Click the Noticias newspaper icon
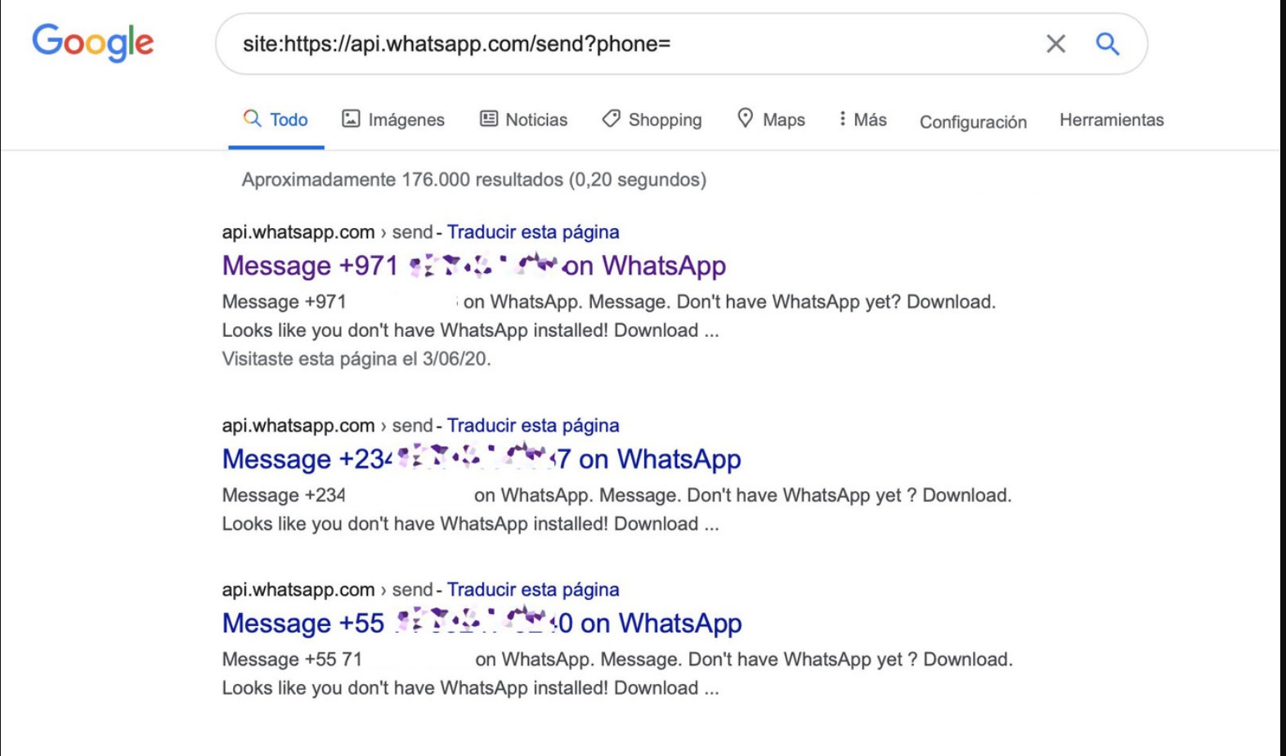This screenshot has width=1286, height=756. 488,119
